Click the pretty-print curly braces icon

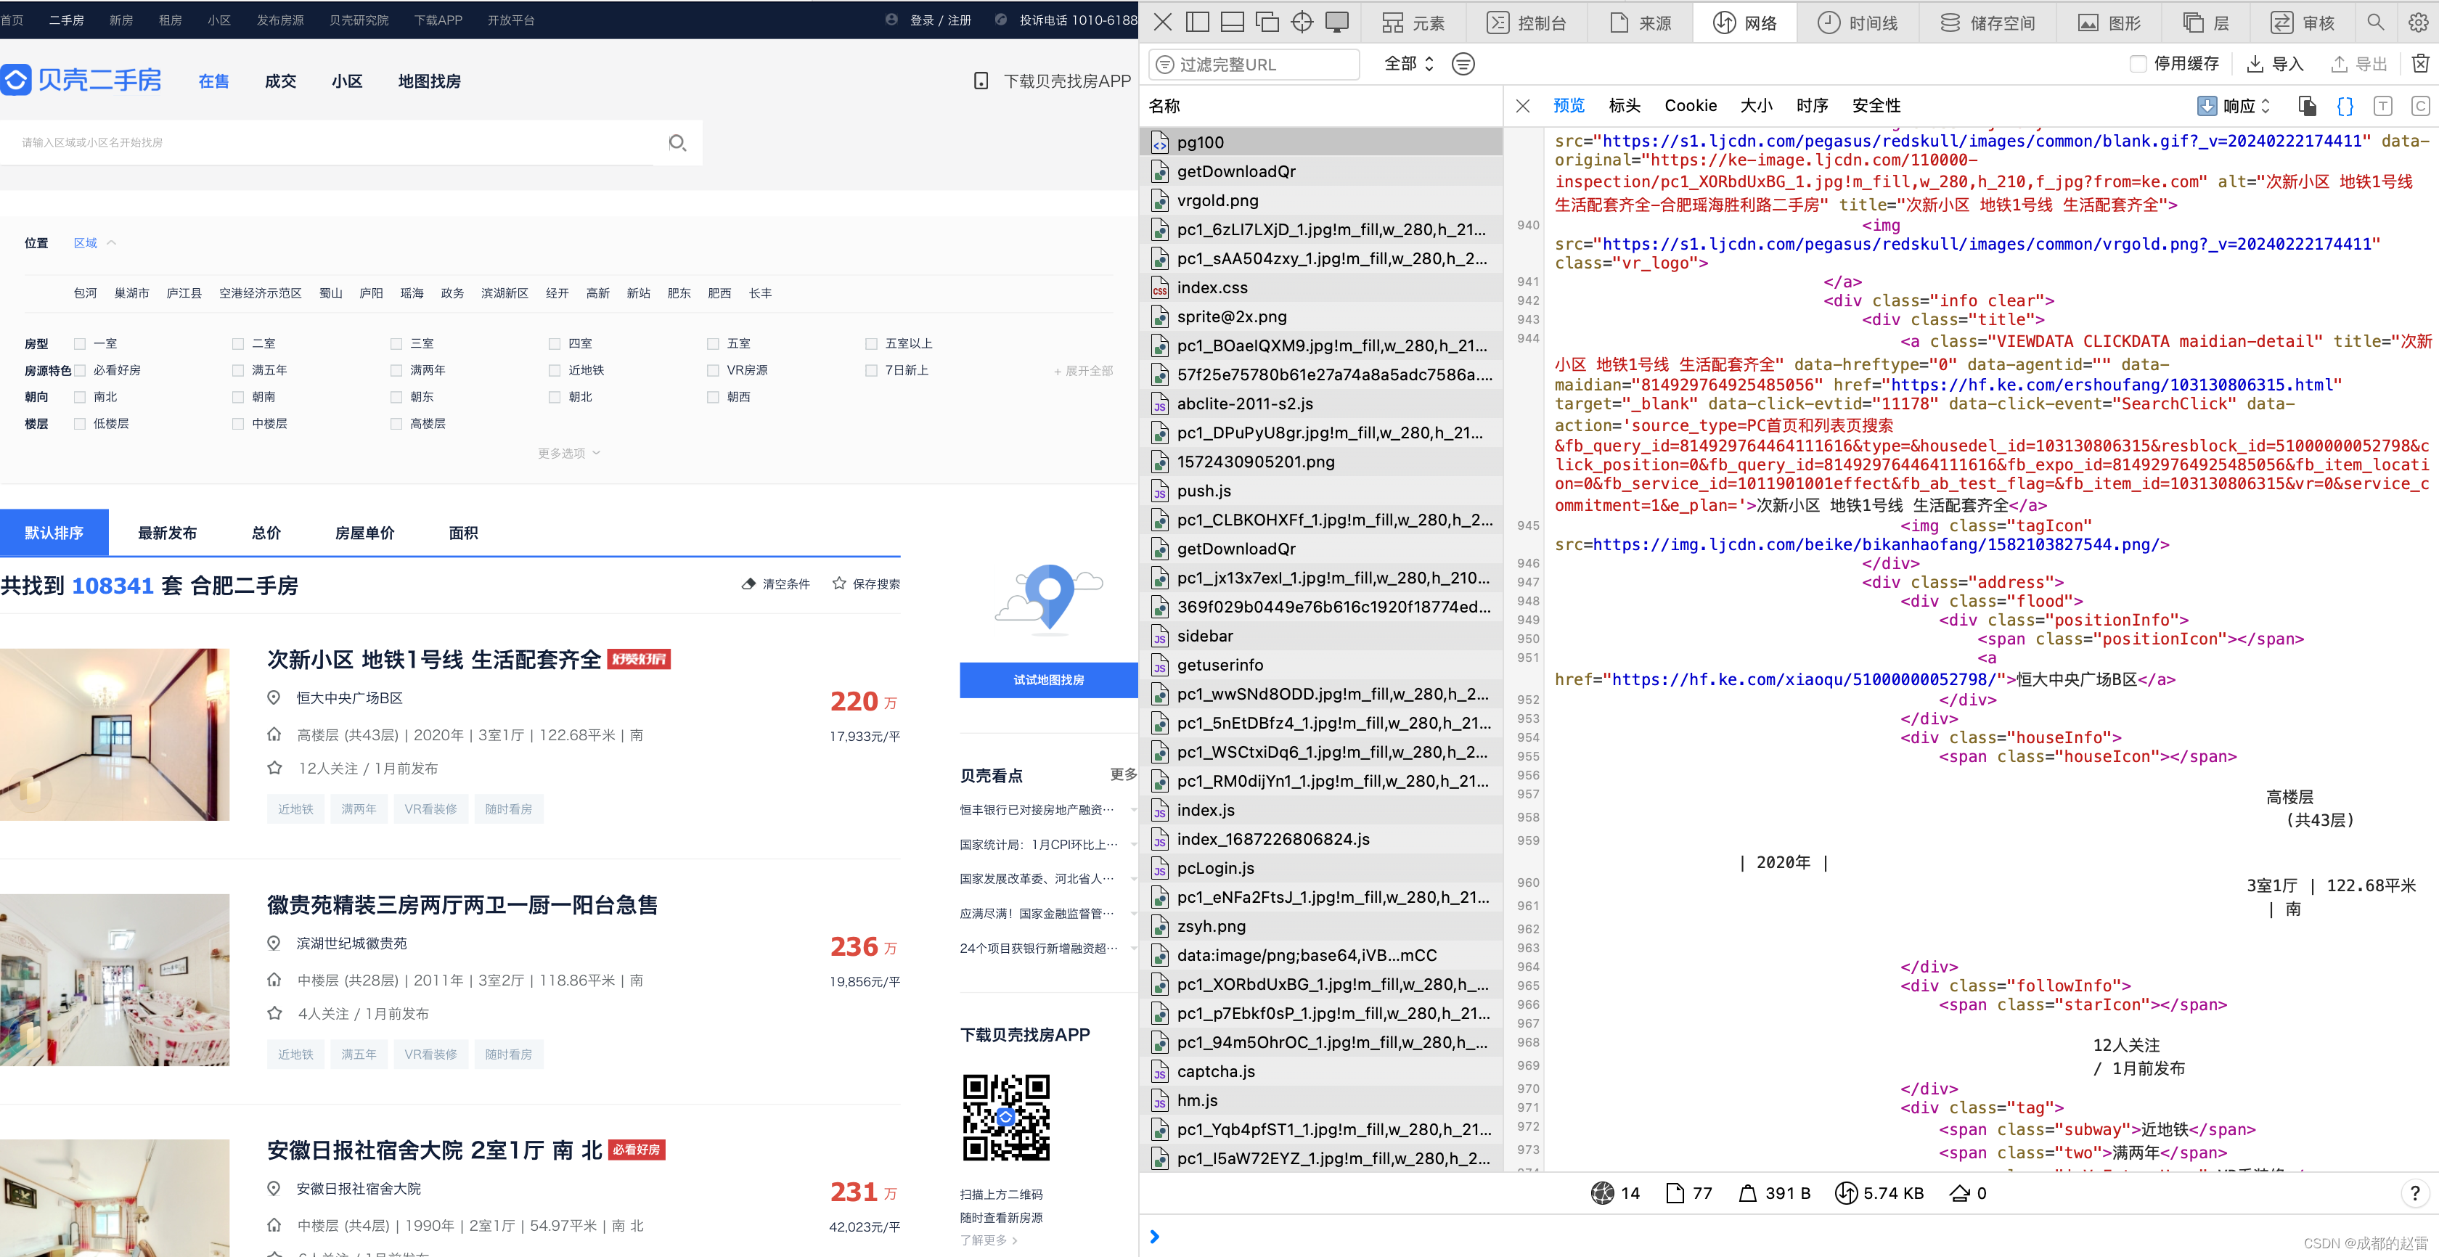tap(2345, 106)
